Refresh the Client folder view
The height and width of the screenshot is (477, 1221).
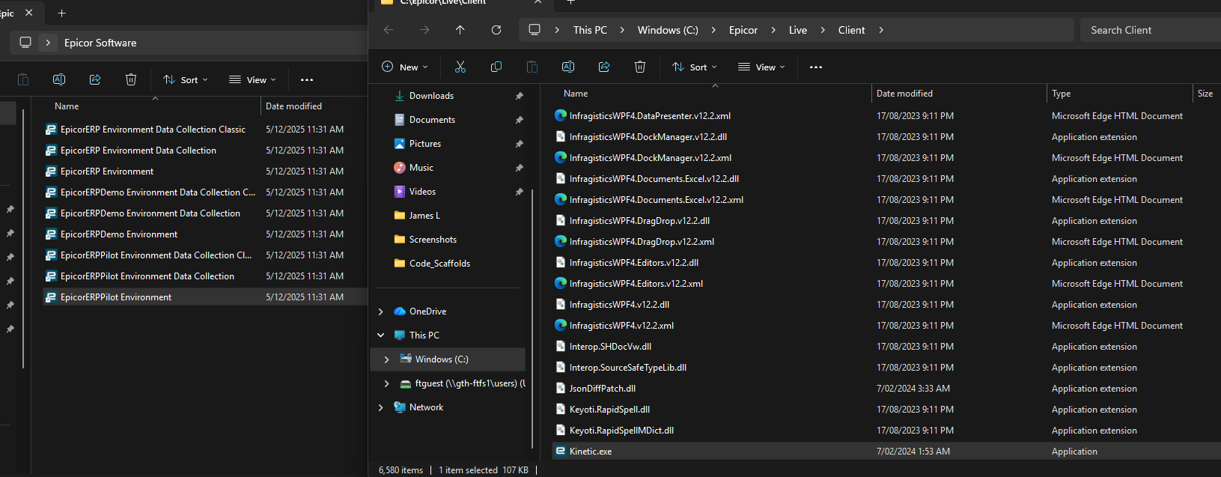(x=496, y=30)
